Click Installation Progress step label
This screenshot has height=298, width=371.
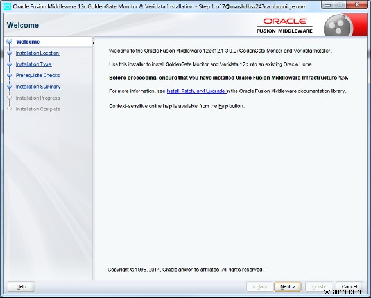tap(38, 98)
